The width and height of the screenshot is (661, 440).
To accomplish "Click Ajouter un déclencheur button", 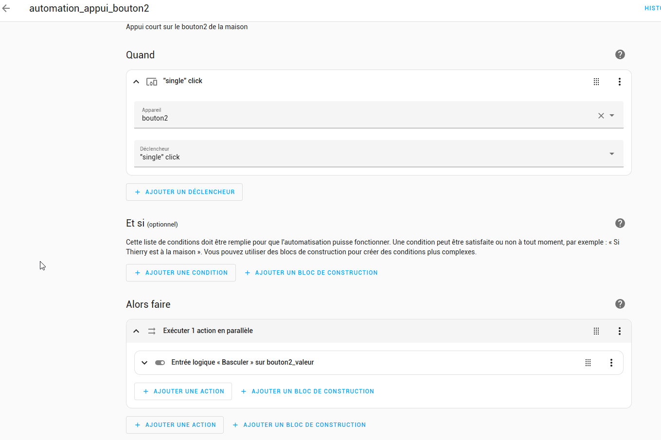I will tap(184, 192).
